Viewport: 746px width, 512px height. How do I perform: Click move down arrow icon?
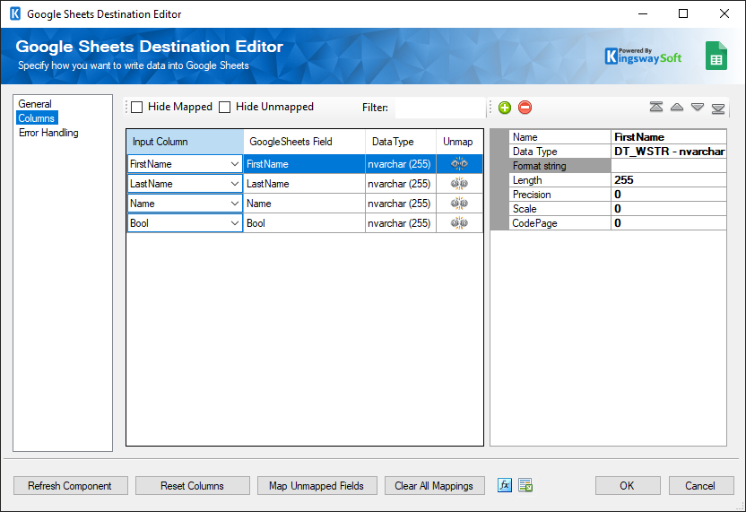tap(698, 107)
